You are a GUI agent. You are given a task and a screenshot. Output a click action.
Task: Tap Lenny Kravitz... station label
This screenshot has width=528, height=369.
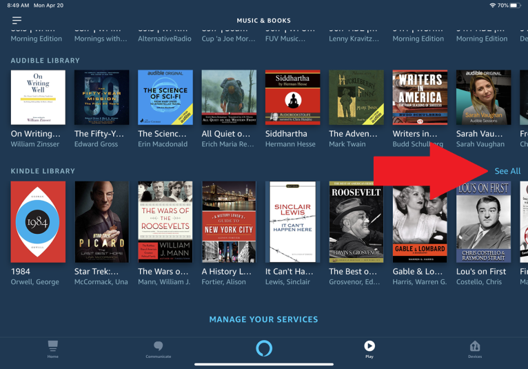click(354, 39)
